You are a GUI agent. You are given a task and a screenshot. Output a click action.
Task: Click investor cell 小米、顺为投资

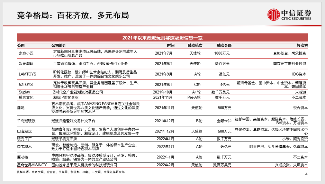coord(295,139)
